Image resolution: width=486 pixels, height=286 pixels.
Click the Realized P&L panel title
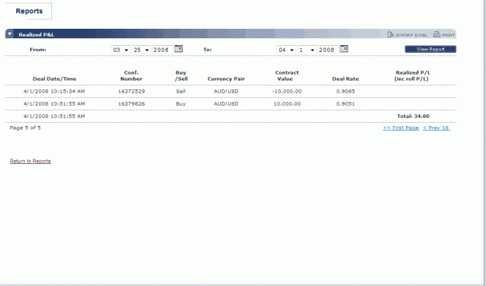tap(37, 35)
